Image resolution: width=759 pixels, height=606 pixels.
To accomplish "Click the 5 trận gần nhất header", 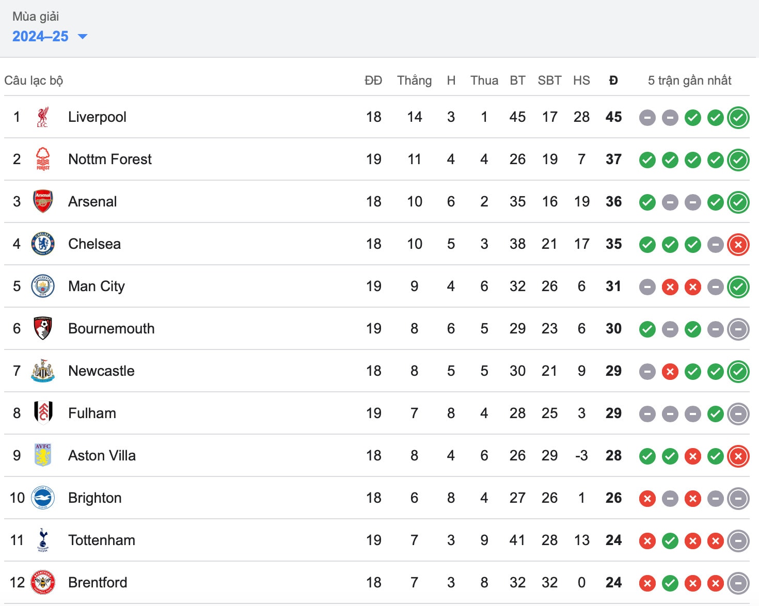I will pos(689,81).
